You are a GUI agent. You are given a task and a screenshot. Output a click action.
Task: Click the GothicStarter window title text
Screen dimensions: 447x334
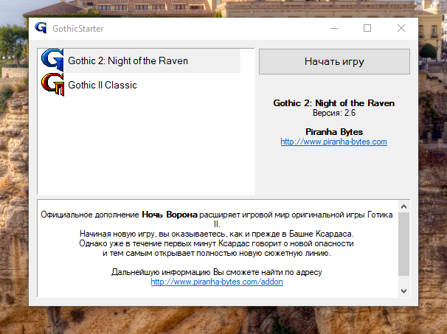[78, 29]
